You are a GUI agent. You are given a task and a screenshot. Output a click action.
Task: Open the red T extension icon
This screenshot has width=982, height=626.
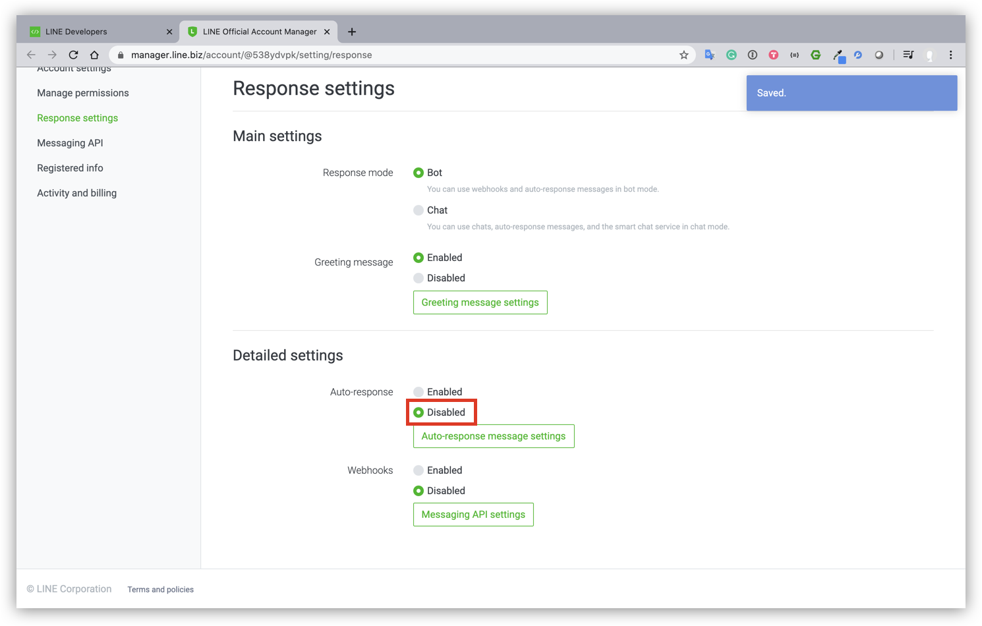click(x=774, y=55)
